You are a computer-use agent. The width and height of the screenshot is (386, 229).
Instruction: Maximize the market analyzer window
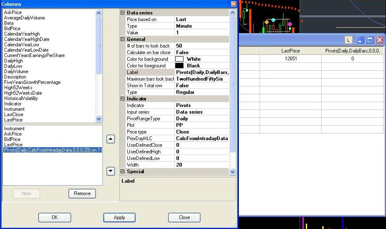[370, 40]
